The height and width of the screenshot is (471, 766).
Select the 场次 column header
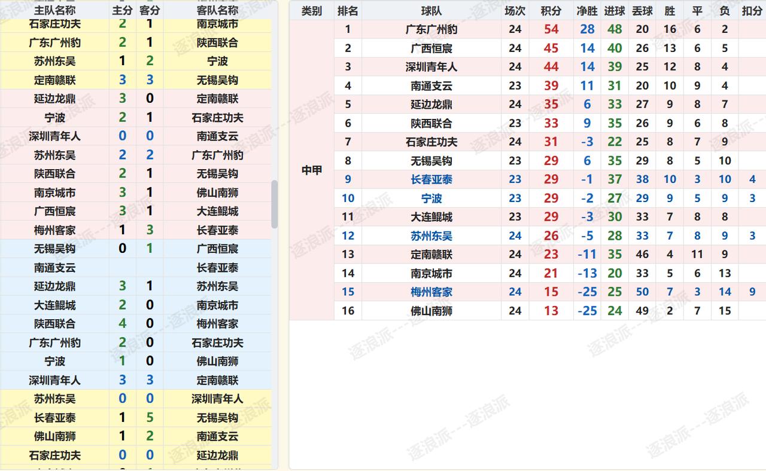tap(515, 11)
